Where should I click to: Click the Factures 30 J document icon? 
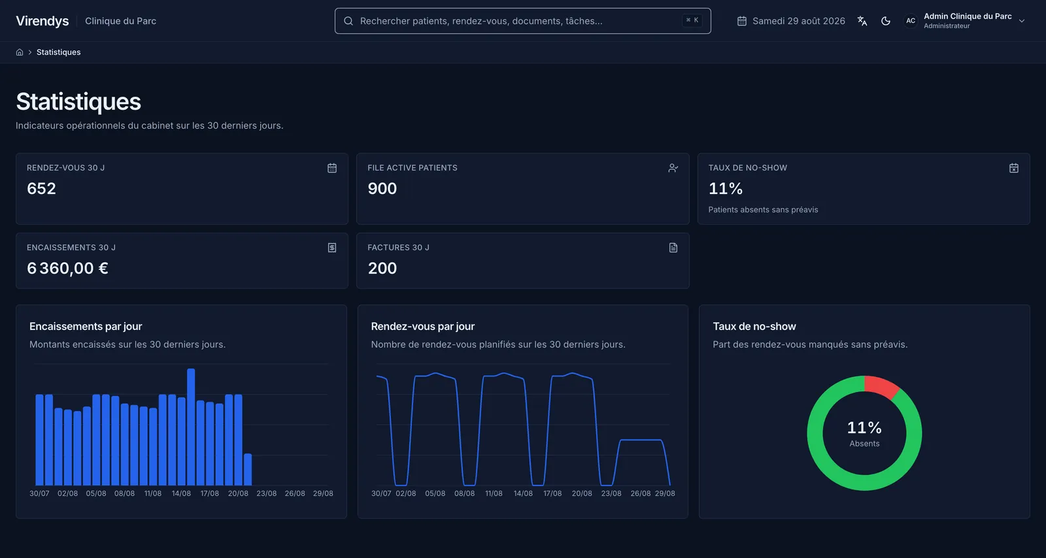click(673, 248)
